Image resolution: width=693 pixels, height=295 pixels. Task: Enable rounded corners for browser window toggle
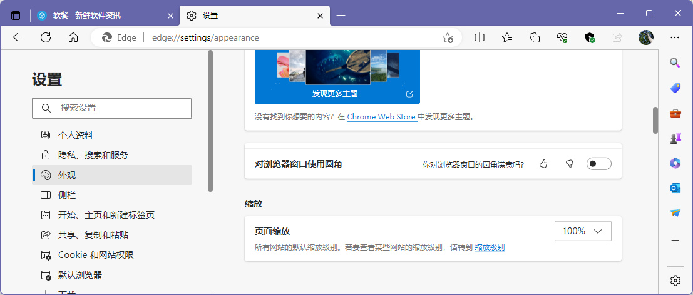click(598, 164)
